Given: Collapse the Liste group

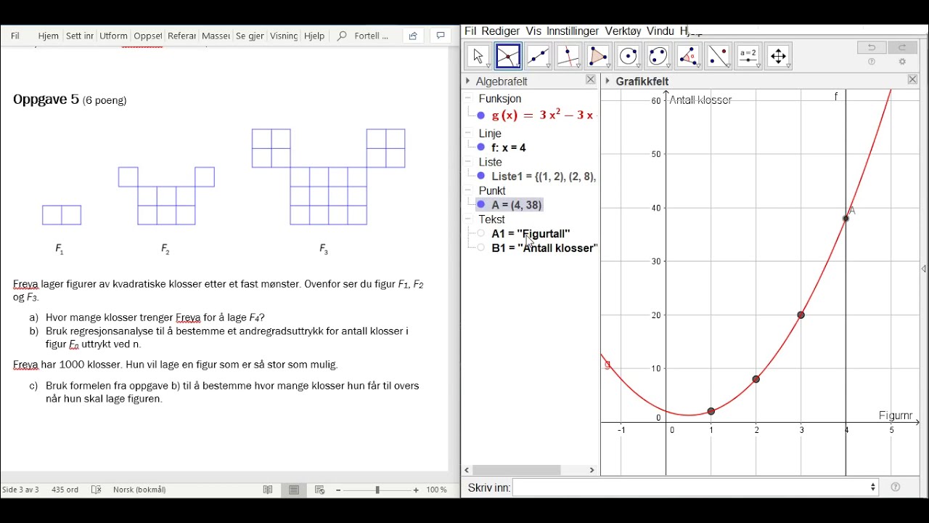Looking at the screenshot, I should click(x=469, y=162).
